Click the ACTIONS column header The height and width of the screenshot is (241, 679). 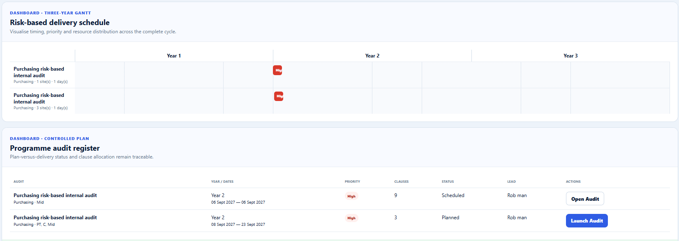click(573, 181)
